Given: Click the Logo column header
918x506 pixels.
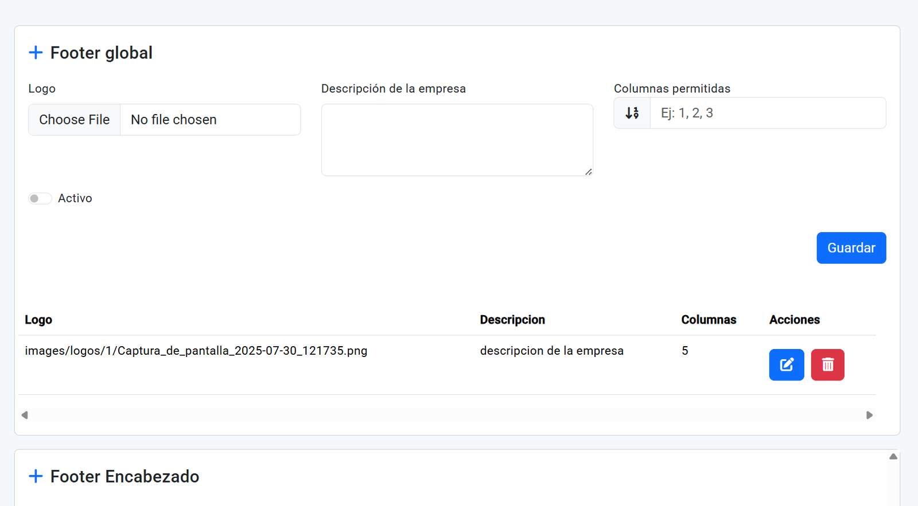Looking at the screenshot, I should point(38,320).
